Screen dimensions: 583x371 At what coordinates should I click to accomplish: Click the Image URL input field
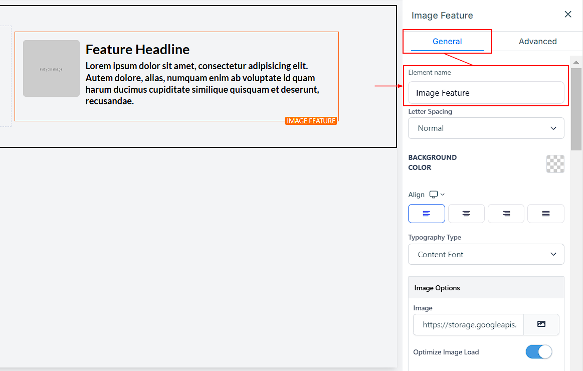point(468,325)
